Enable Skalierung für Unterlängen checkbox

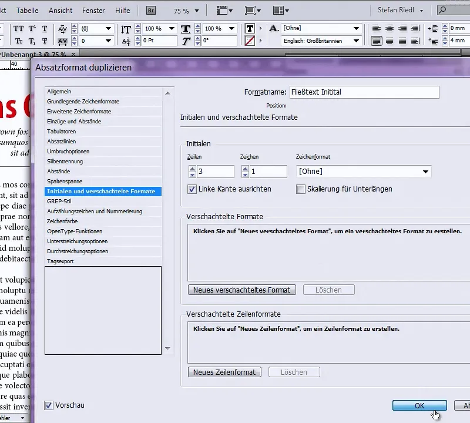(301, 189)
